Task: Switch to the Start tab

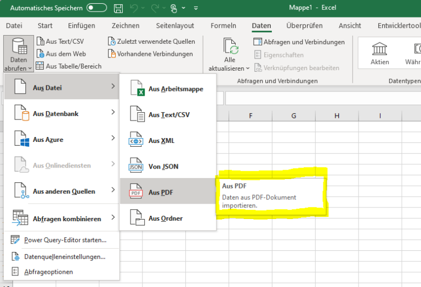Action: (45, 26)
